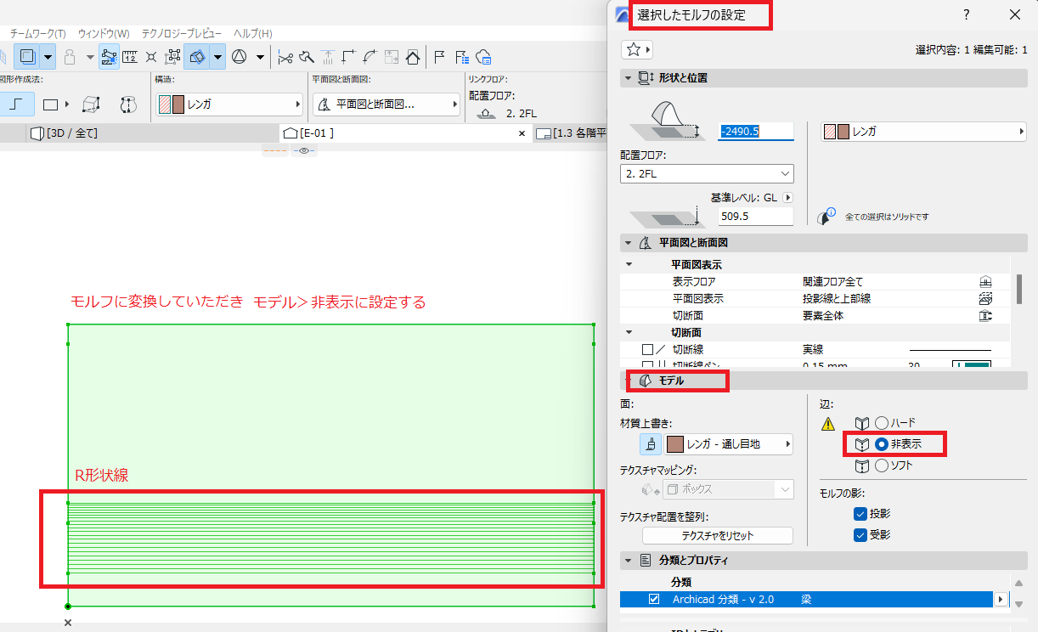Click the measure ruler toolbar icon
This screenshot has width=1038, height=632.
(x=130, y=57)
